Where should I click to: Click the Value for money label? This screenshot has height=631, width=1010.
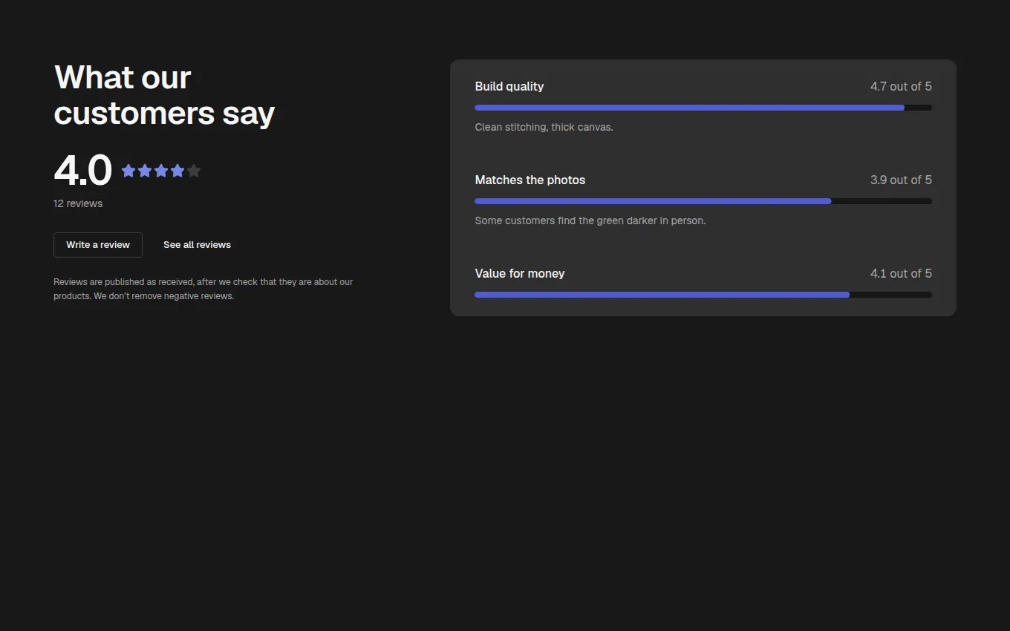520,273
